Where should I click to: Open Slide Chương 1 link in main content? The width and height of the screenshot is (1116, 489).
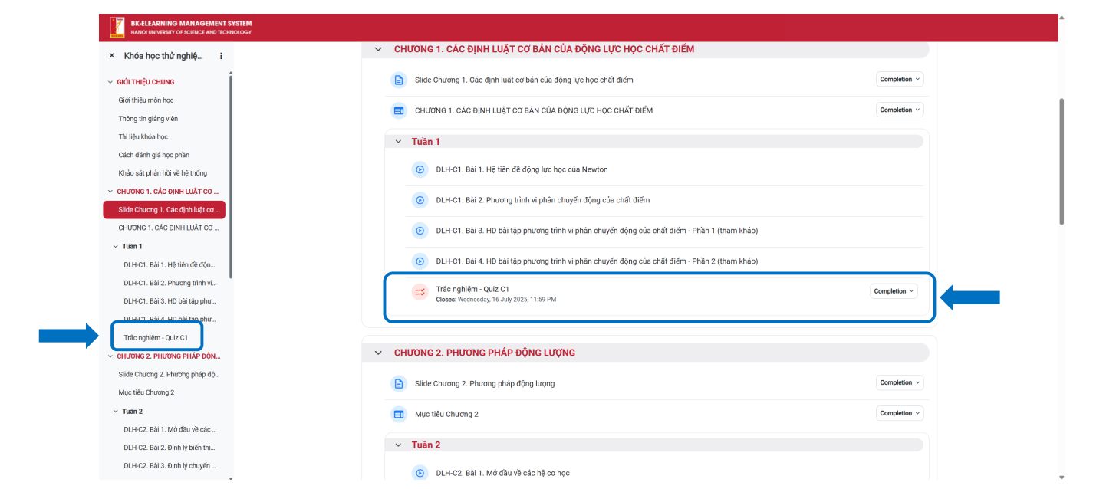tap(524, 80)
